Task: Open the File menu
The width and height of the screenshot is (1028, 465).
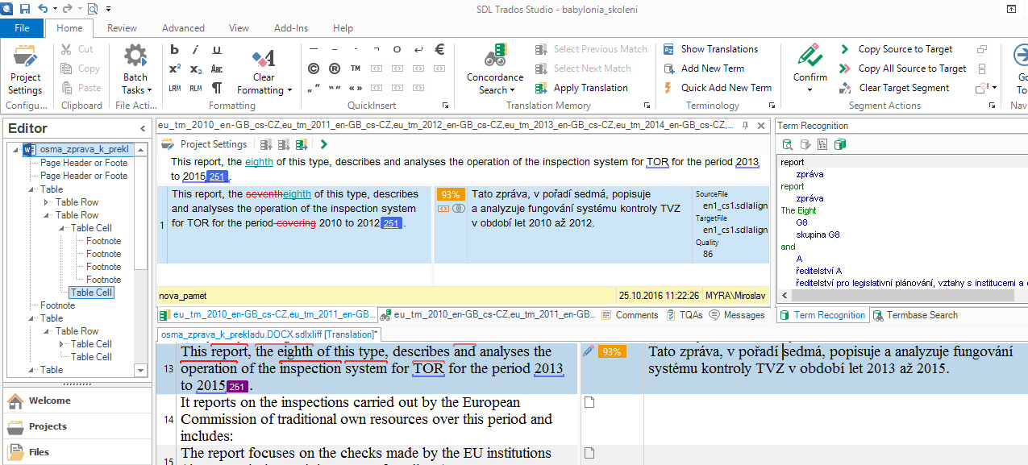Action: pyautogui.click(x=22, y=28)
